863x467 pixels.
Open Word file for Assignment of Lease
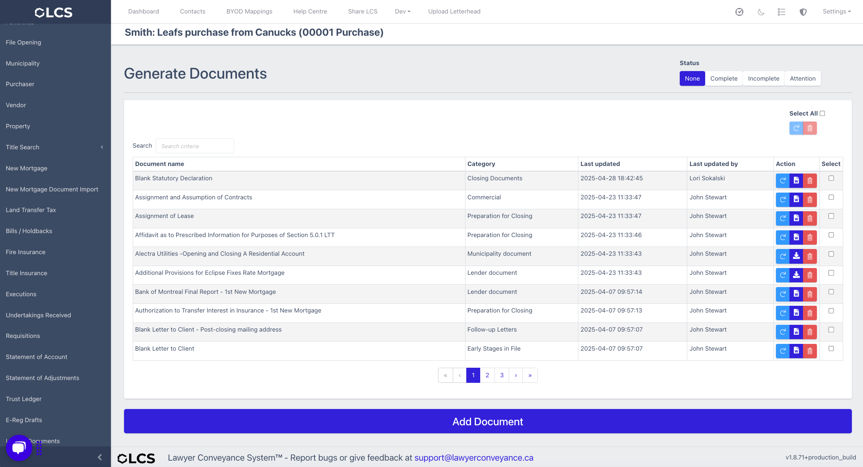tap(796, 218)
